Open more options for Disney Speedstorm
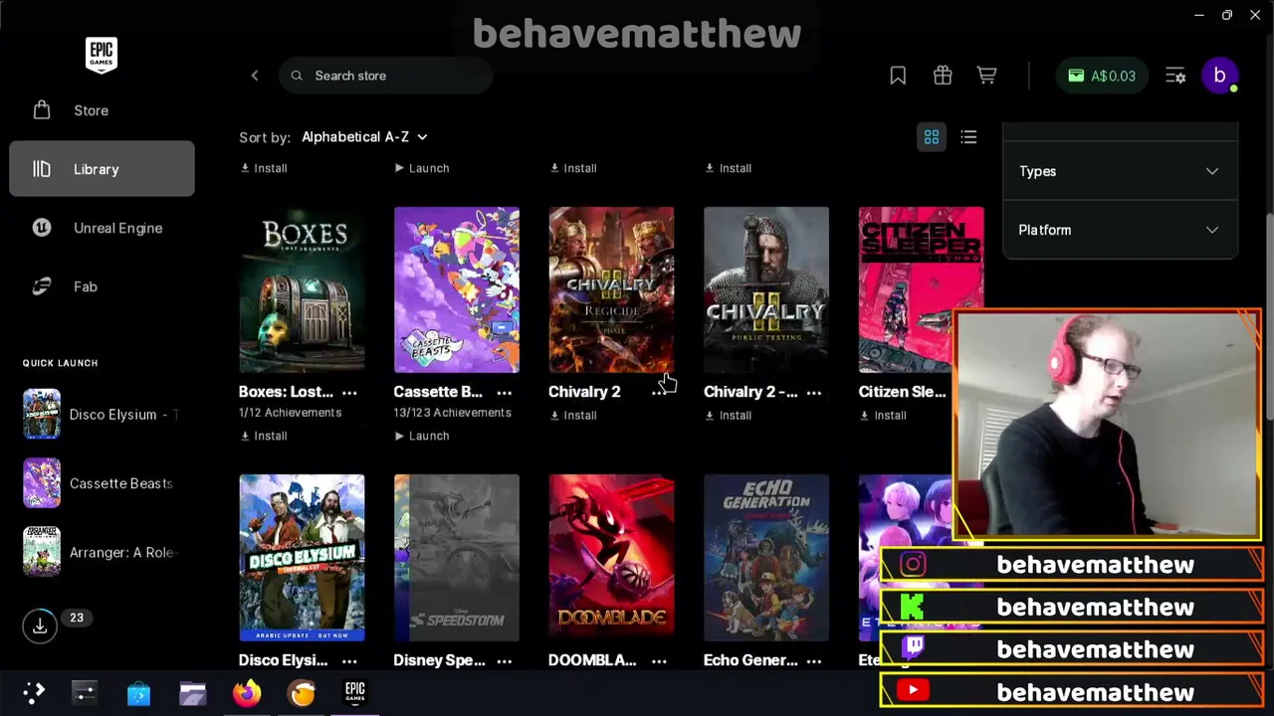The image size is (1274, 716). [x=505, y=660]
